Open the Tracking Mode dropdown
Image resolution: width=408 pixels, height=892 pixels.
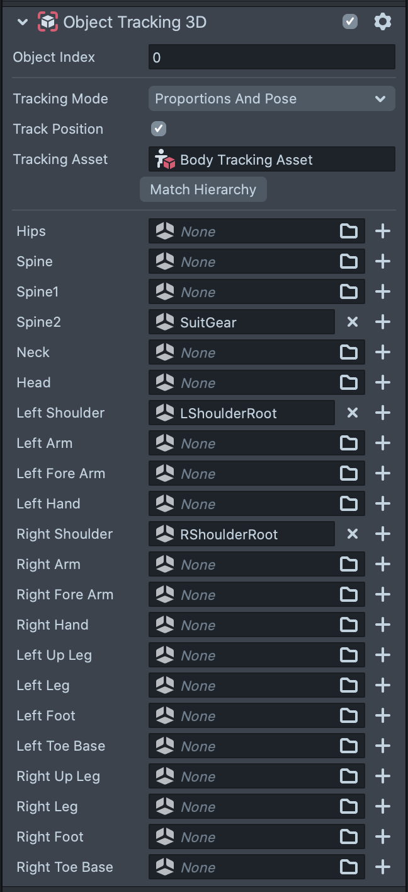pyautogui.click(x=271, y=99)
